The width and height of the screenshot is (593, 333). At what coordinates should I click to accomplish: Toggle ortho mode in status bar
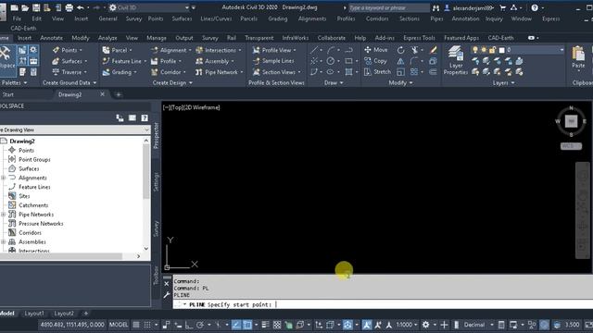pos(189,325)
